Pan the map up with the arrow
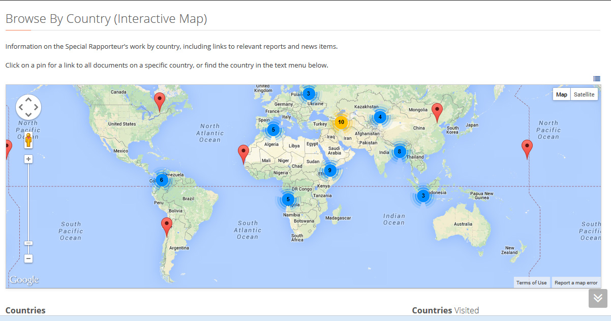The width and height of the screenshot is (611, 321). tap(28, 99)
